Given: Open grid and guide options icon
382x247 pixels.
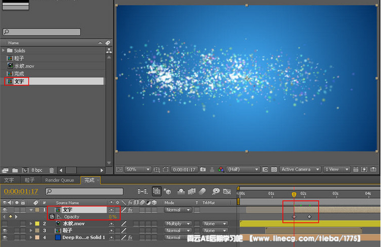Looking at the screenshot, I should coord(156,169).
